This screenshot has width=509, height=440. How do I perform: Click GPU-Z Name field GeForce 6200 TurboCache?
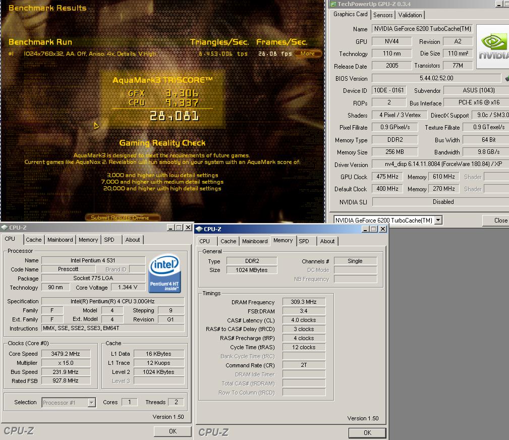[422, 29]
